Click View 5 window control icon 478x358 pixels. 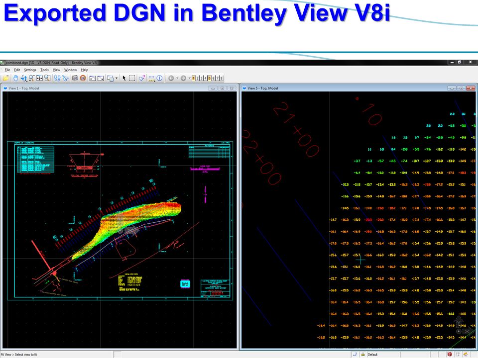(x=244, y=89)
